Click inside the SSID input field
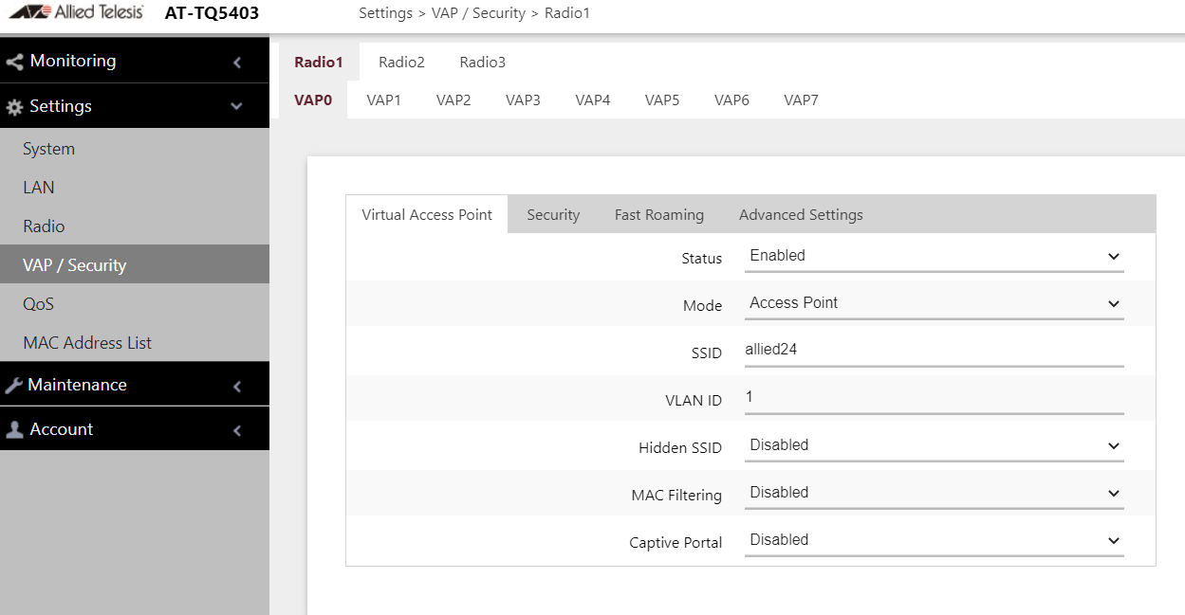Image resolution: width=1185 pixels, height=615 pixels. (x=934, y=350)
